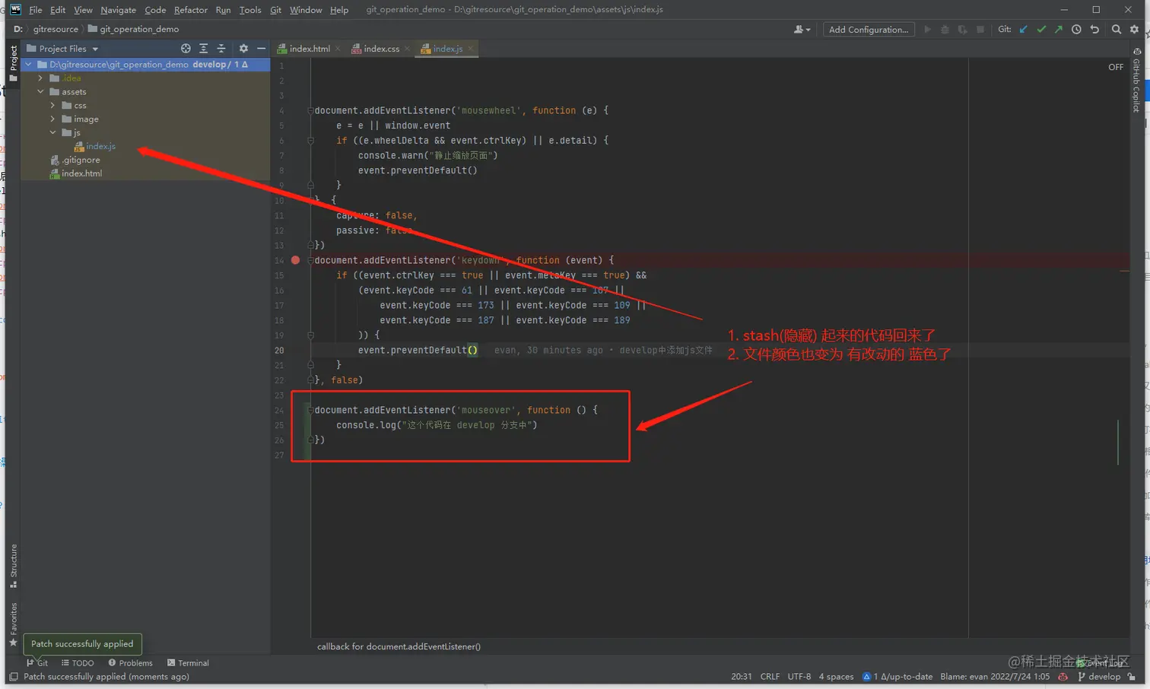Click the Select Opened File crosshair icon
The image size is (1150, 689).
[186, 49]
